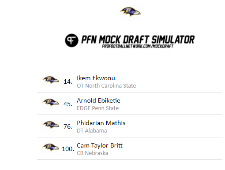Select player name Ikem Ekwonu
This screenshot has width=225, height=170.
(96, 78)
